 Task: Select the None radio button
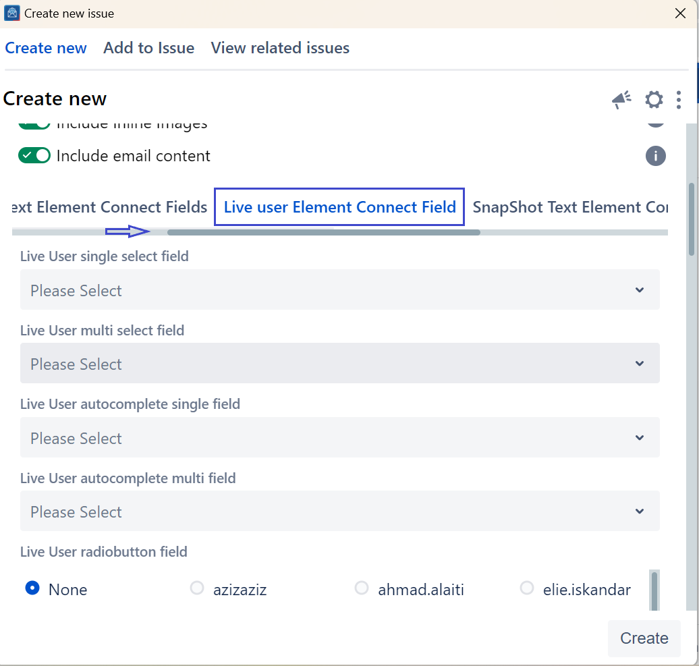click(32, 588)
